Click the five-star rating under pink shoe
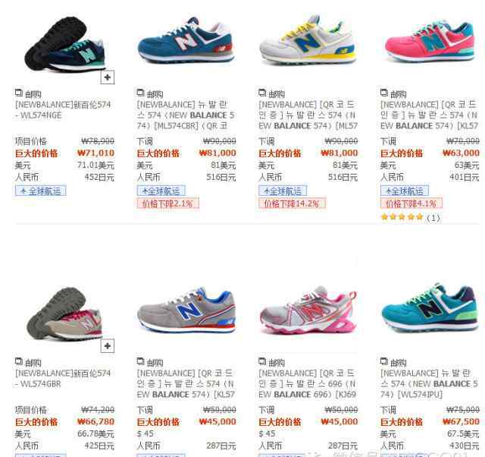 [x=402, y=217]
